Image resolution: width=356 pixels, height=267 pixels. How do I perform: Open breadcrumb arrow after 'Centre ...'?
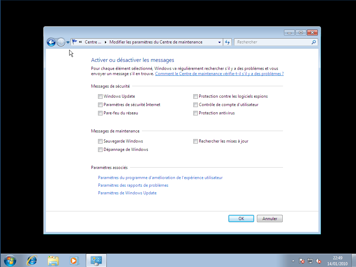[106, 42]
